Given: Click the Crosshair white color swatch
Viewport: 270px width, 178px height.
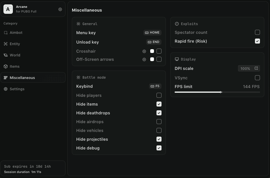Looking at the screenshot, I should click(152, 51).
